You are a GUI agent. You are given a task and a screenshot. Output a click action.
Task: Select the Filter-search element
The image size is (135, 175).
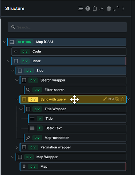point(75,90)
